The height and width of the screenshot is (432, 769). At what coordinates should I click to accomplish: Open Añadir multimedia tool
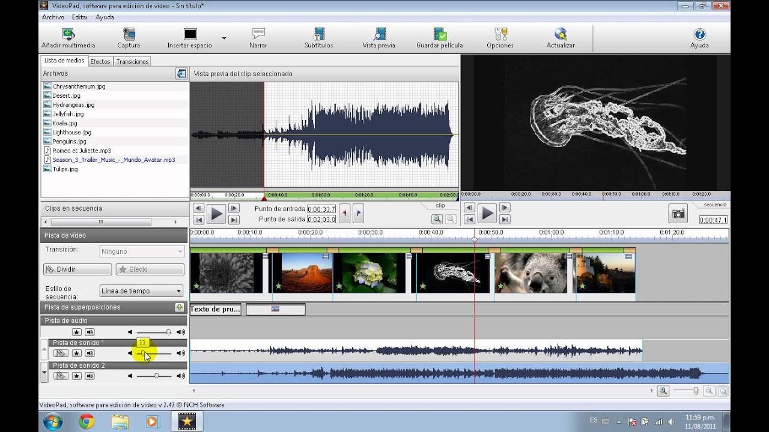click(x=68, y=38)
